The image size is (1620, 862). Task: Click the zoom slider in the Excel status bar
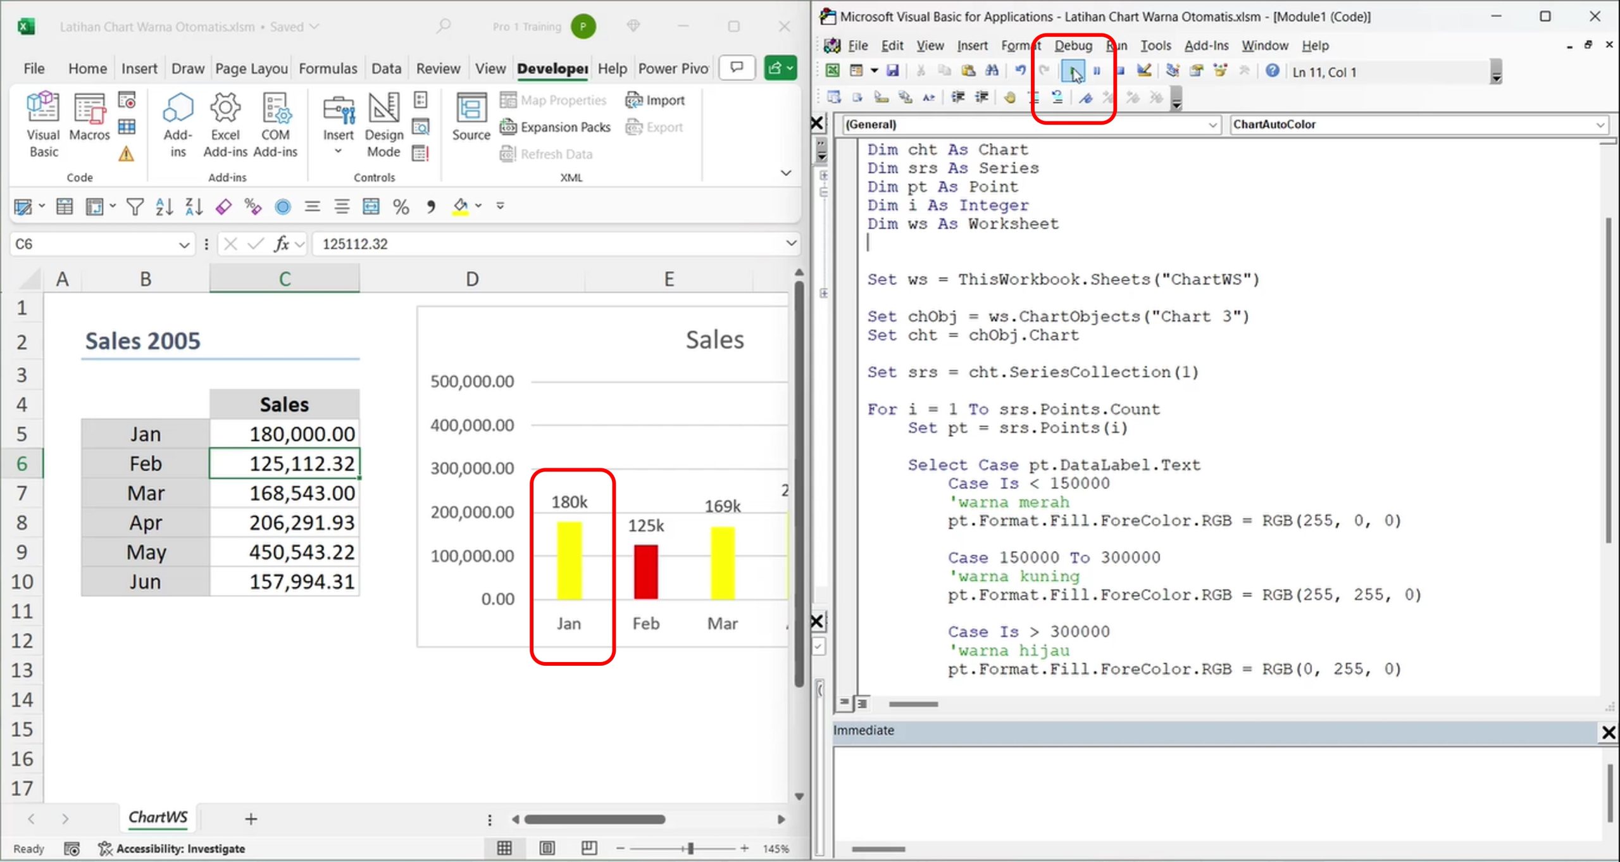pyautogui.click(x=690, y=848)
